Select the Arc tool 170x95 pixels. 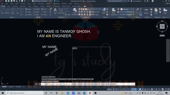click(x=18, y=11)
